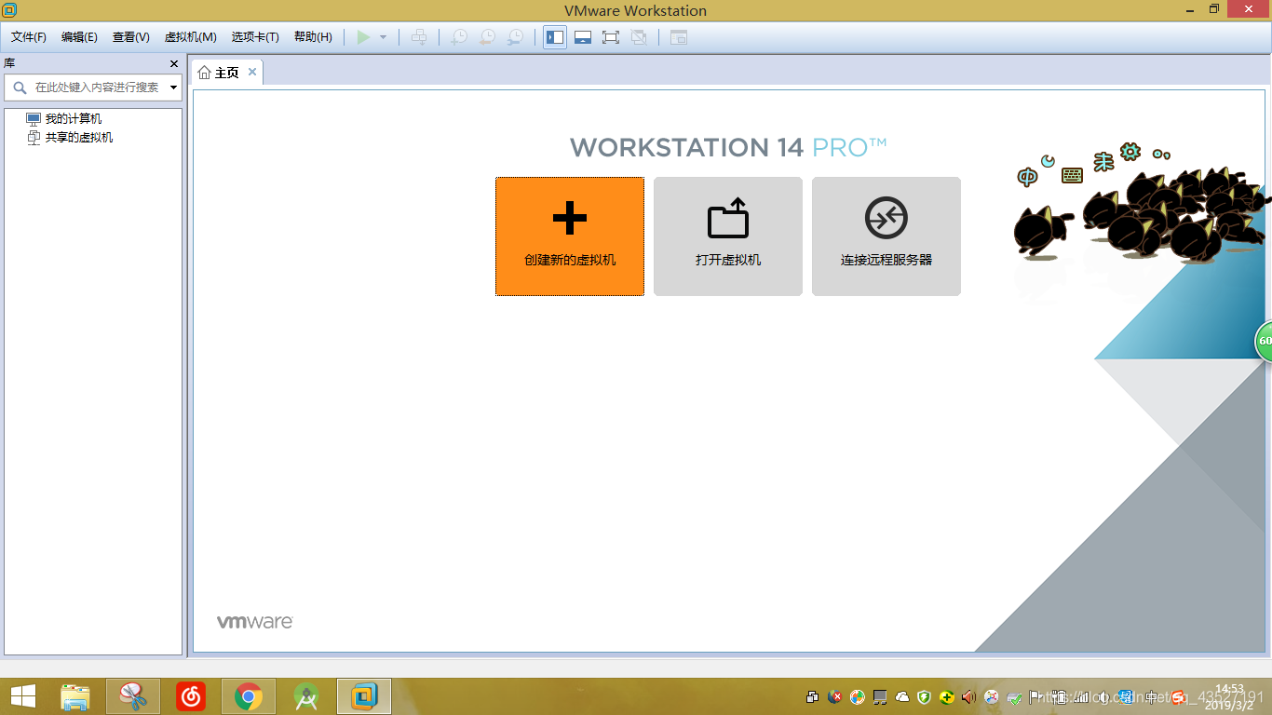This screenshot has width=1272, height=715.
Task: Open File Explorer from taskbar
Action: coord(75,696)
